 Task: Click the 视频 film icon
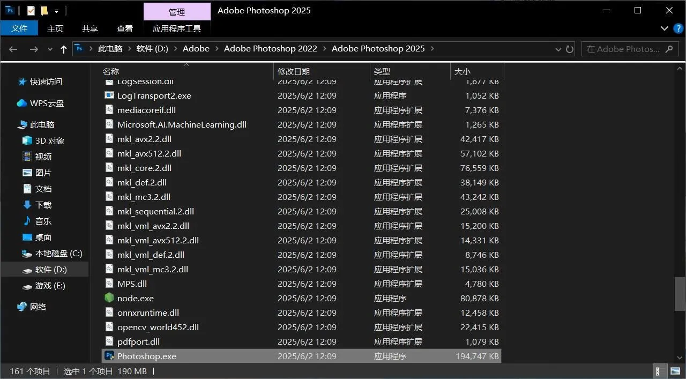pos(27,157)
